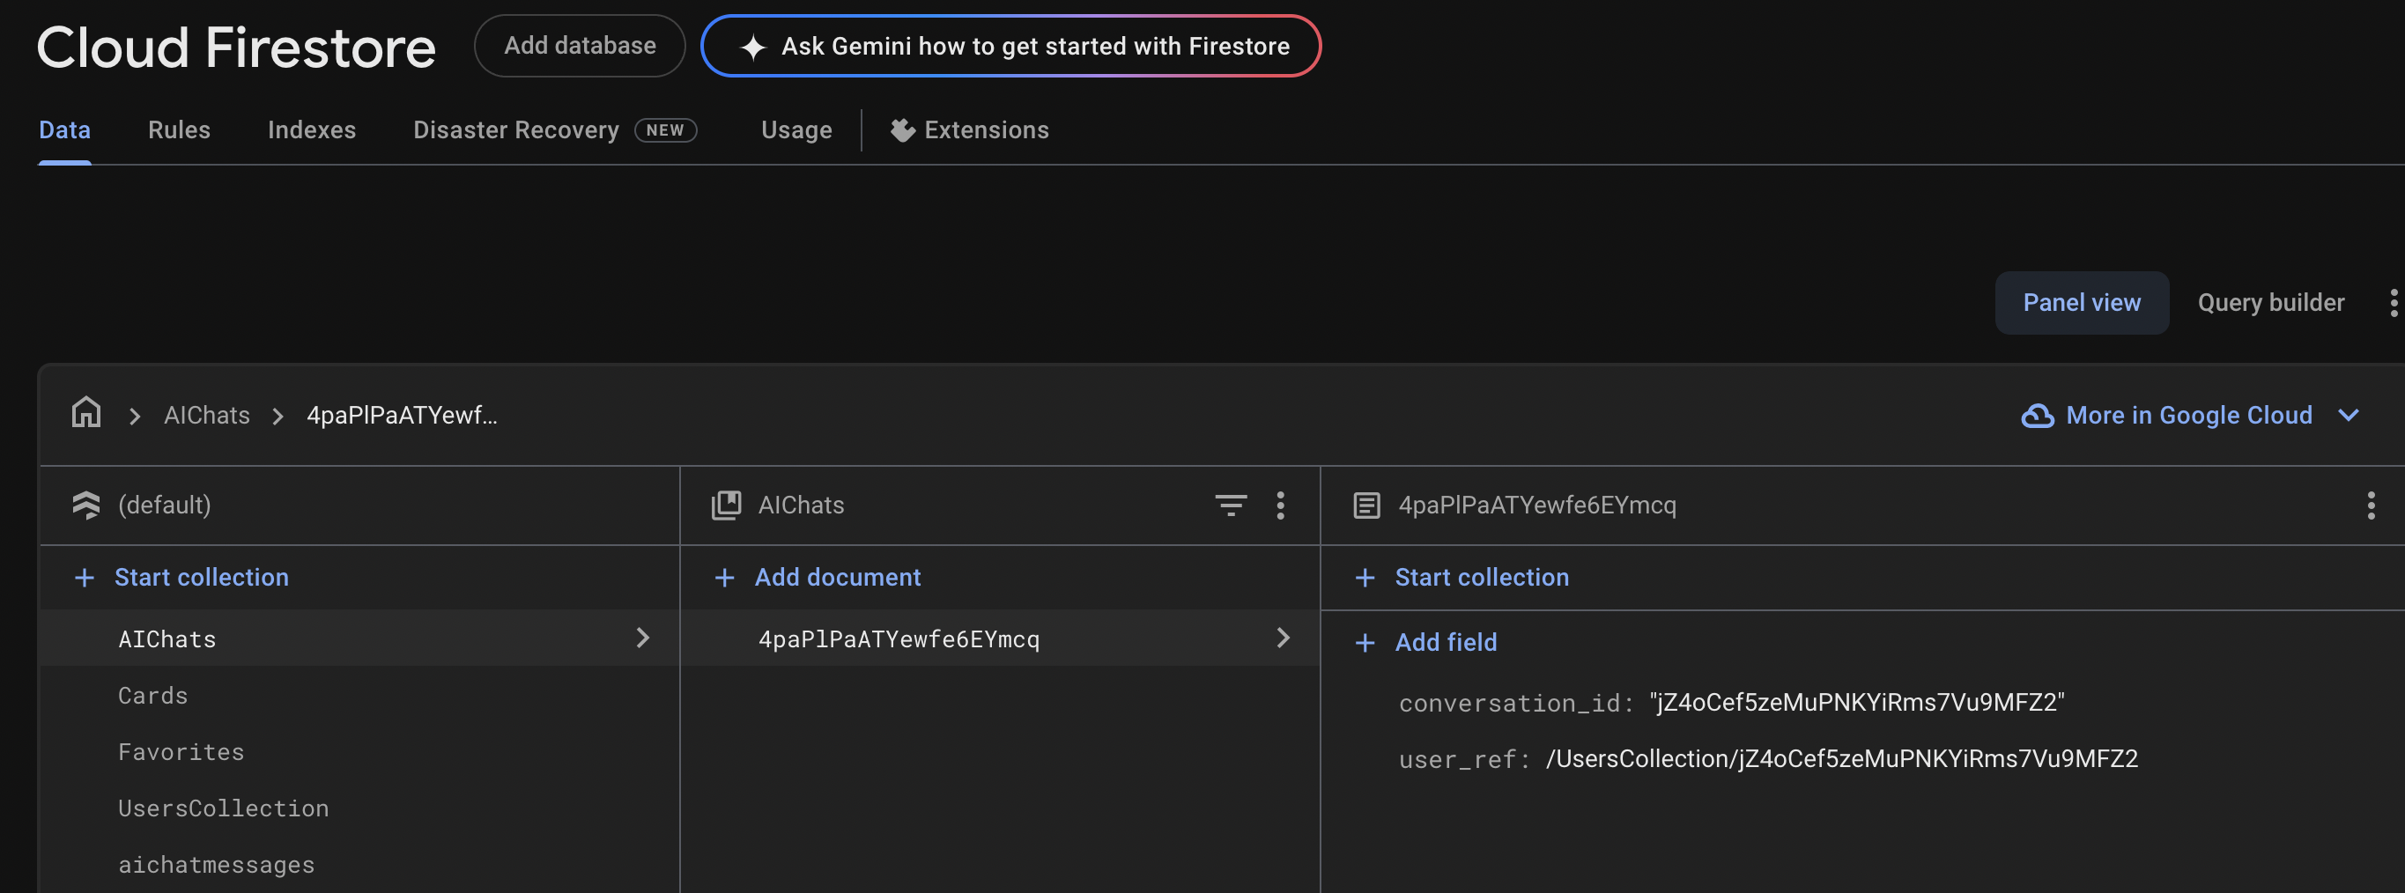Open AIChats collection three-dot menu
This screenshot has height=893, width=2405.
point(1280,506)
